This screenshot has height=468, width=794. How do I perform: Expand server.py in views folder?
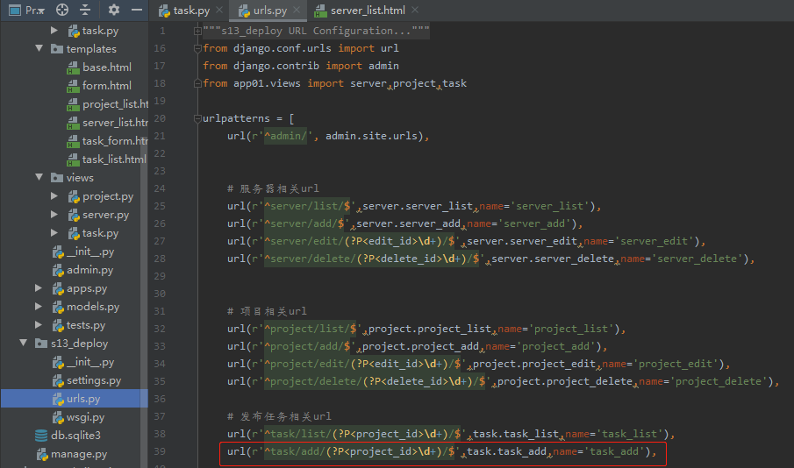tap(54, 214)
